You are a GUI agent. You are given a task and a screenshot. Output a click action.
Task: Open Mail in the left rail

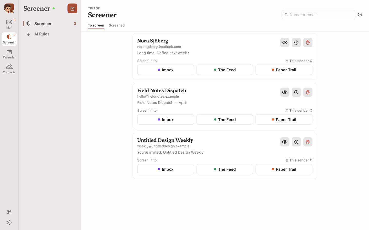click(9, 24)
